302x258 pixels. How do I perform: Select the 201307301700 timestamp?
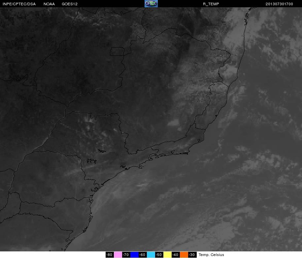tap(279, 4)
